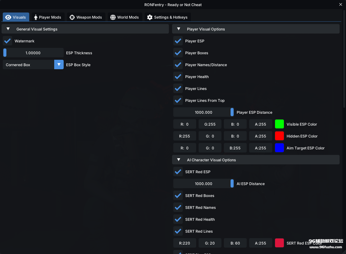This screenshot has width=346, height=254.
Task: Click the Player ESP Distance slider
Action: tap(203, 112)
